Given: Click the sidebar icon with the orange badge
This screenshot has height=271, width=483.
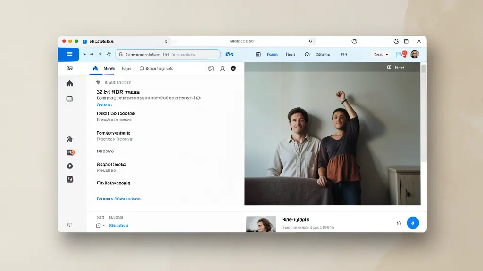Looking at the screenshot, I should (71, 152).
